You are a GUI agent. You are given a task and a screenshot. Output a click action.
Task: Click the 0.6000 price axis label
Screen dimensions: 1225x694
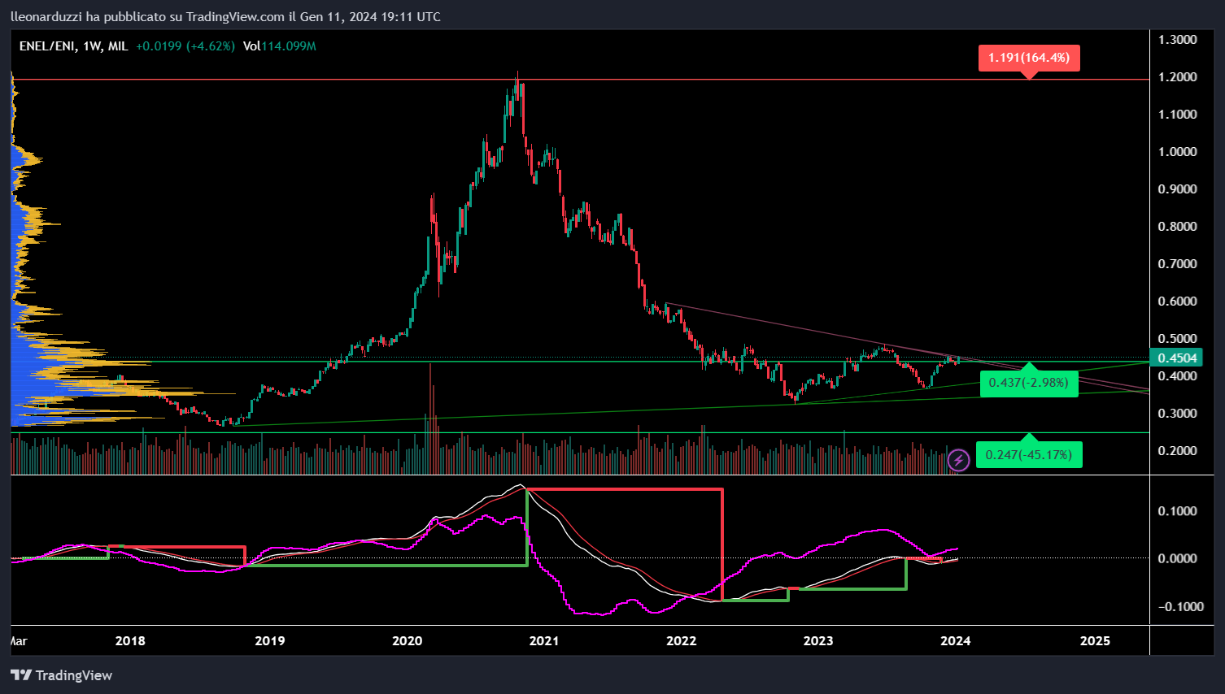point(1177,301)
